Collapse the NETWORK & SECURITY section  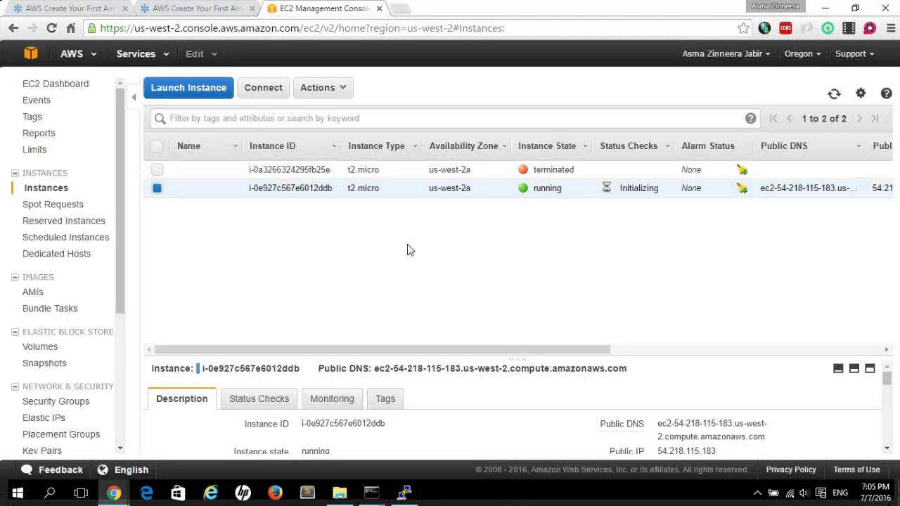[15, 387]
